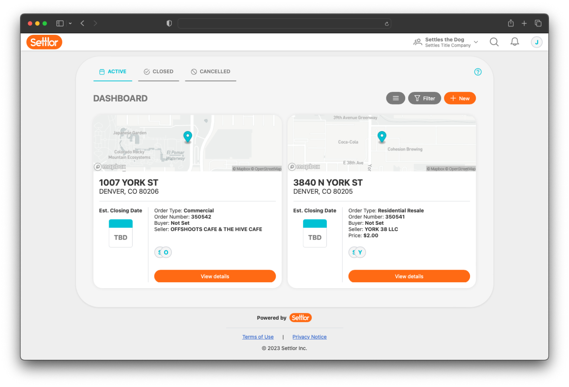
Task: Open notifications bell icon
Action: coord(515,42)
